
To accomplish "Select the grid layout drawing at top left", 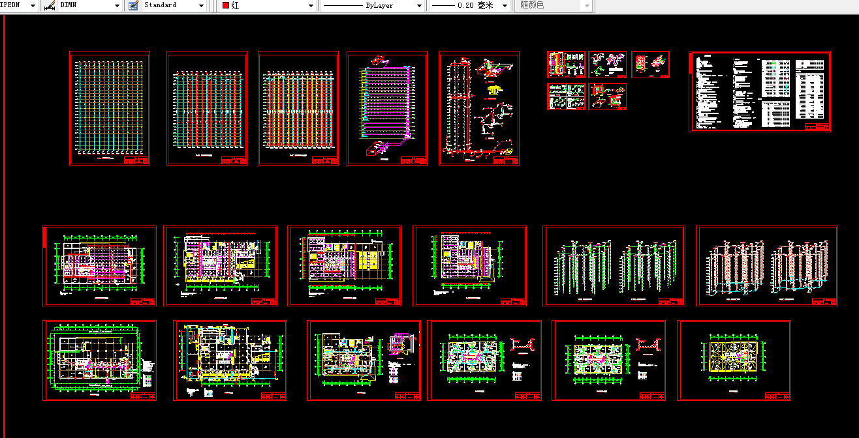I will (x=110, y=108).
